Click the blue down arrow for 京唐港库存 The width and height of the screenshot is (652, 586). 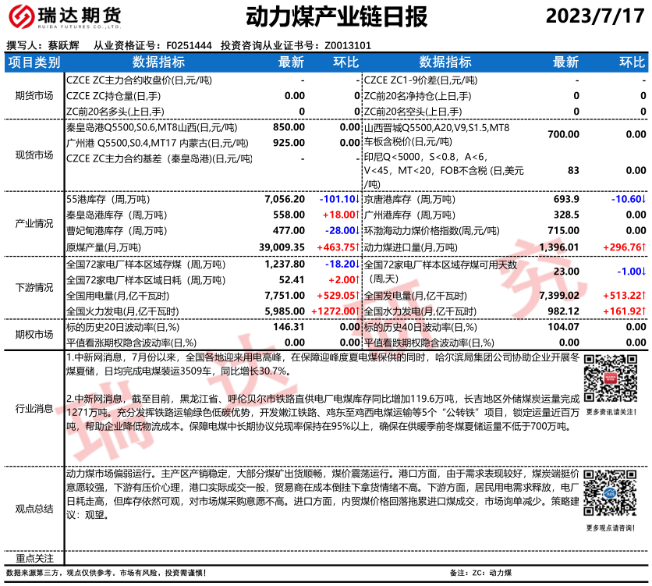coord(644,200)
